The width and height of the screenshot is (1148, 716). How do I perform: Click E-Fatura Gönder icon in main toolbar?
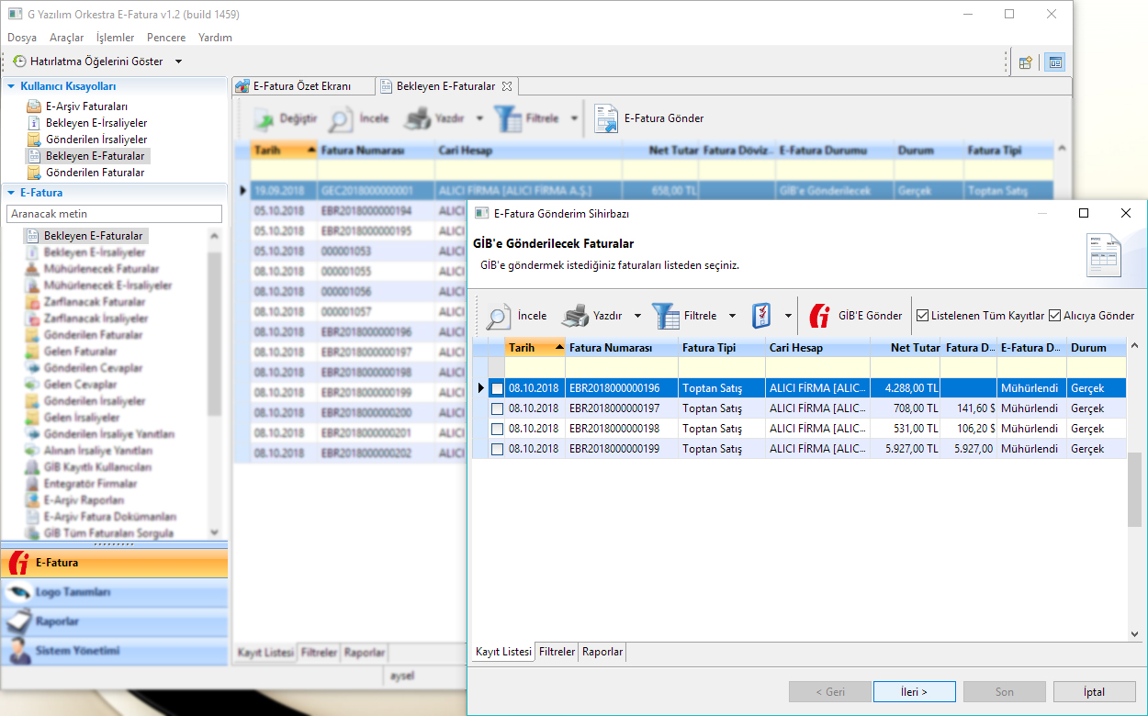pyautogui.click(x=606, y=118)
